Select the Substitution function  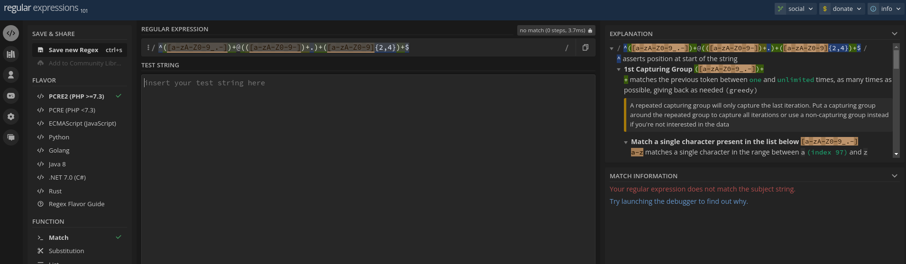[66, 251]
